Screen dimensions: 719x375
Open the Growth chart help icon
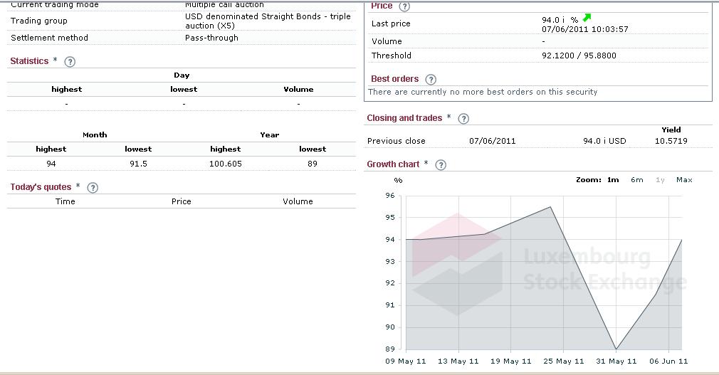(x=441, y=165)
